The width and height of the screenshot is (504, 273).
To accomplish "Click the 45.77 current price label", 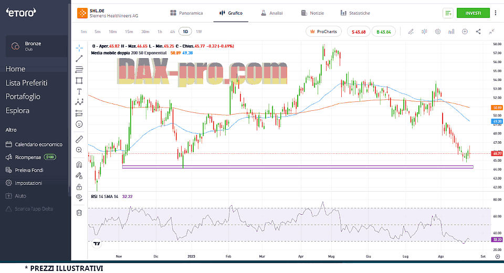I will [x=497, y=154].
